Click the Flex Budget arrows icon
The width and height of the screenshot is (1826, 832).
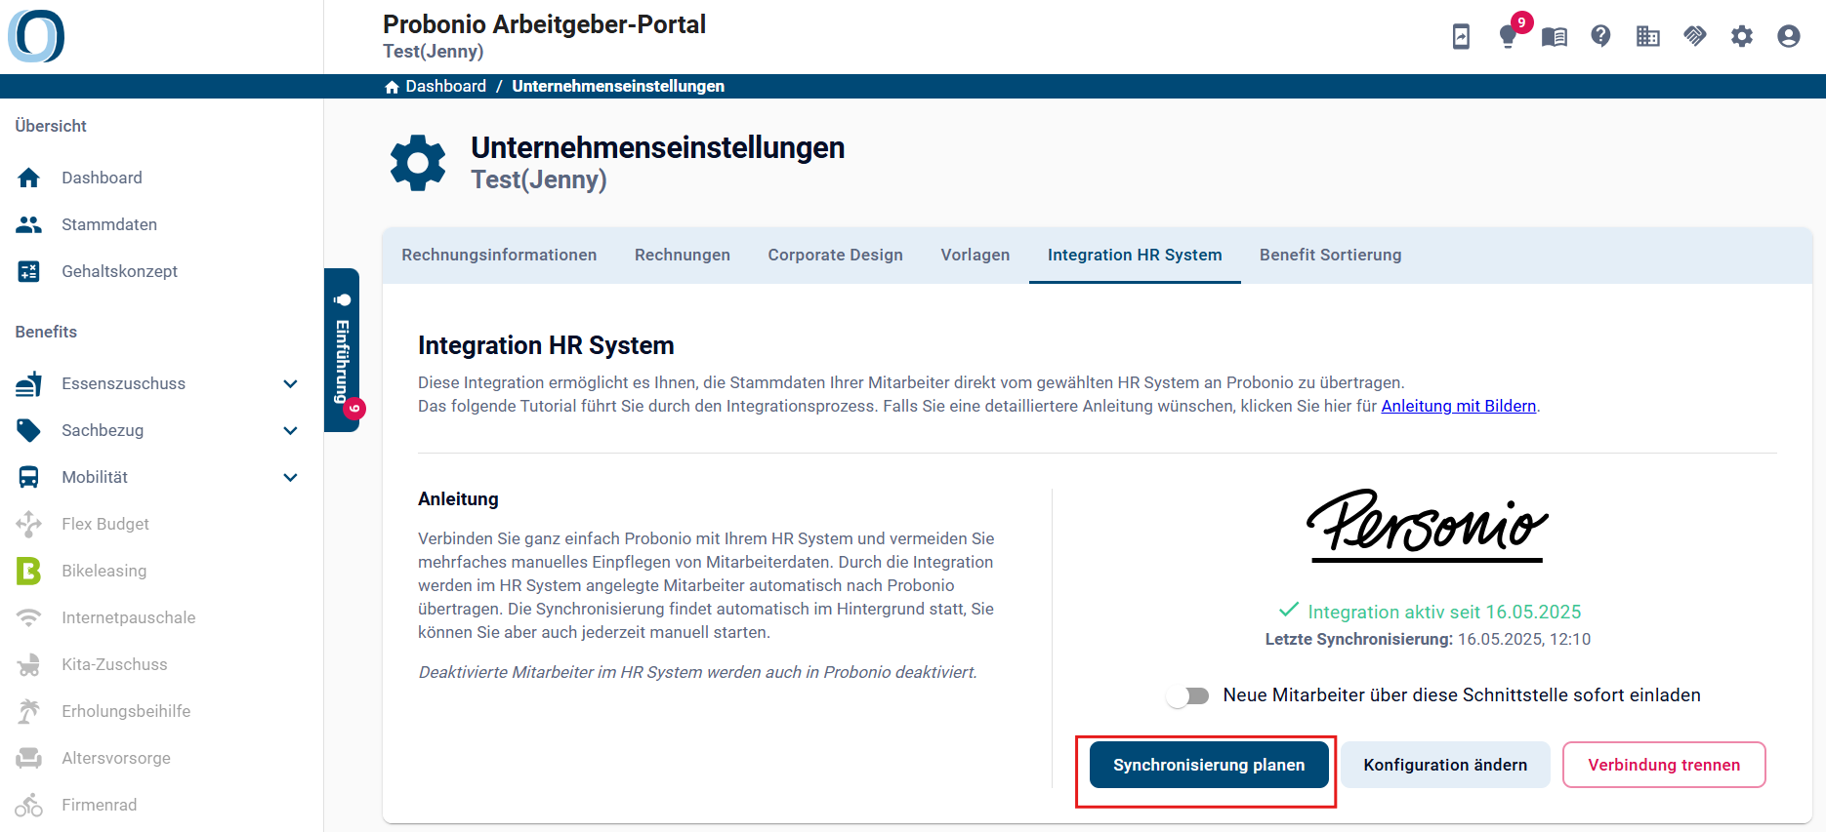pyautogui.click(x=28, y=524)
